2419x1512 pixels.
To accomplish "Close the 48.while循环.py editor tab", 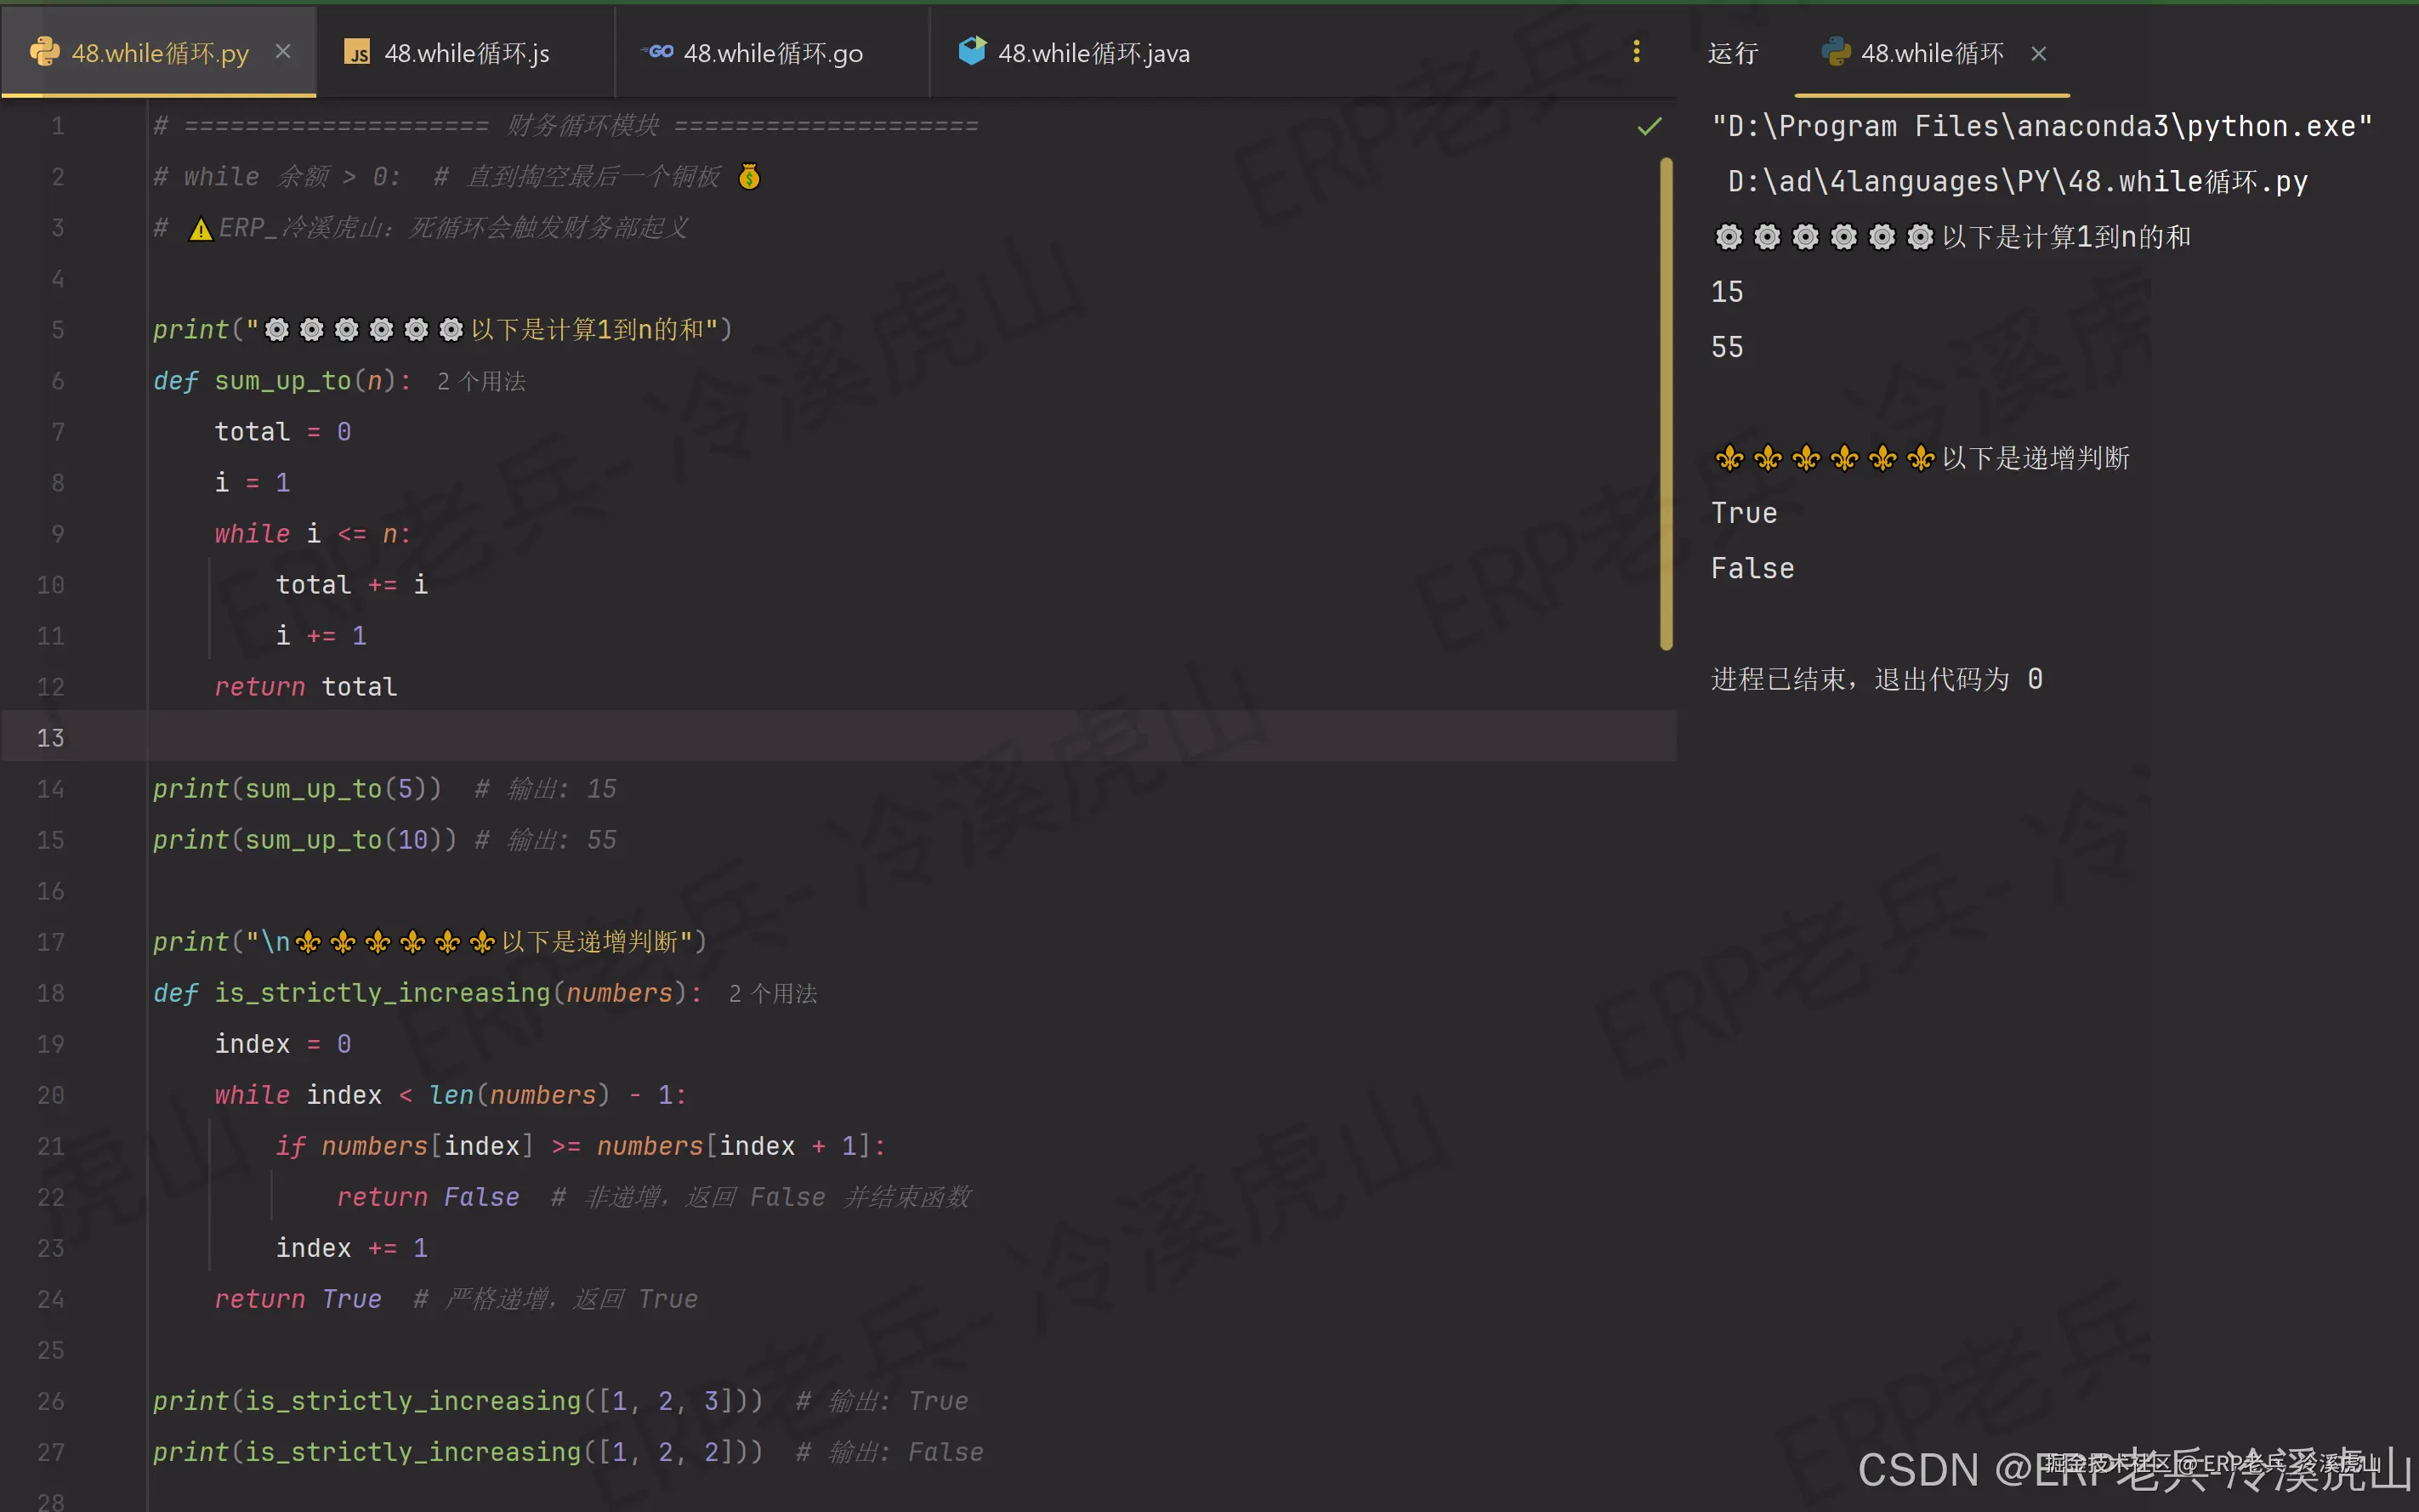I will coord(284,52).
